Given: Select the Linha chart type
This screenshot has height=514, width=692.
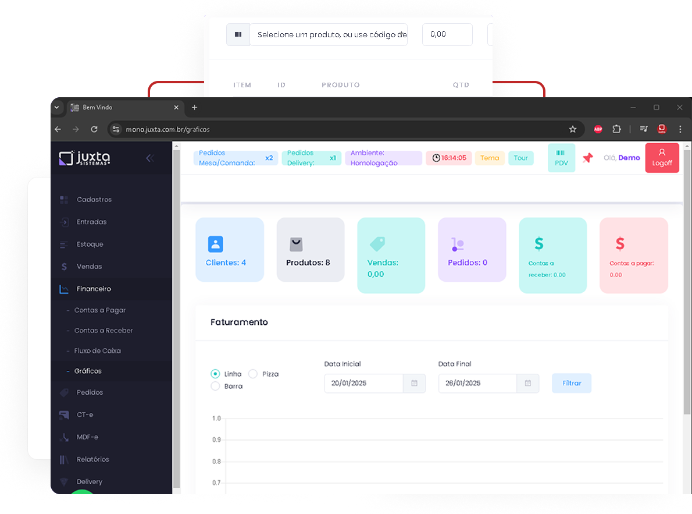Looking at the screenshot, I should (215, 374).
